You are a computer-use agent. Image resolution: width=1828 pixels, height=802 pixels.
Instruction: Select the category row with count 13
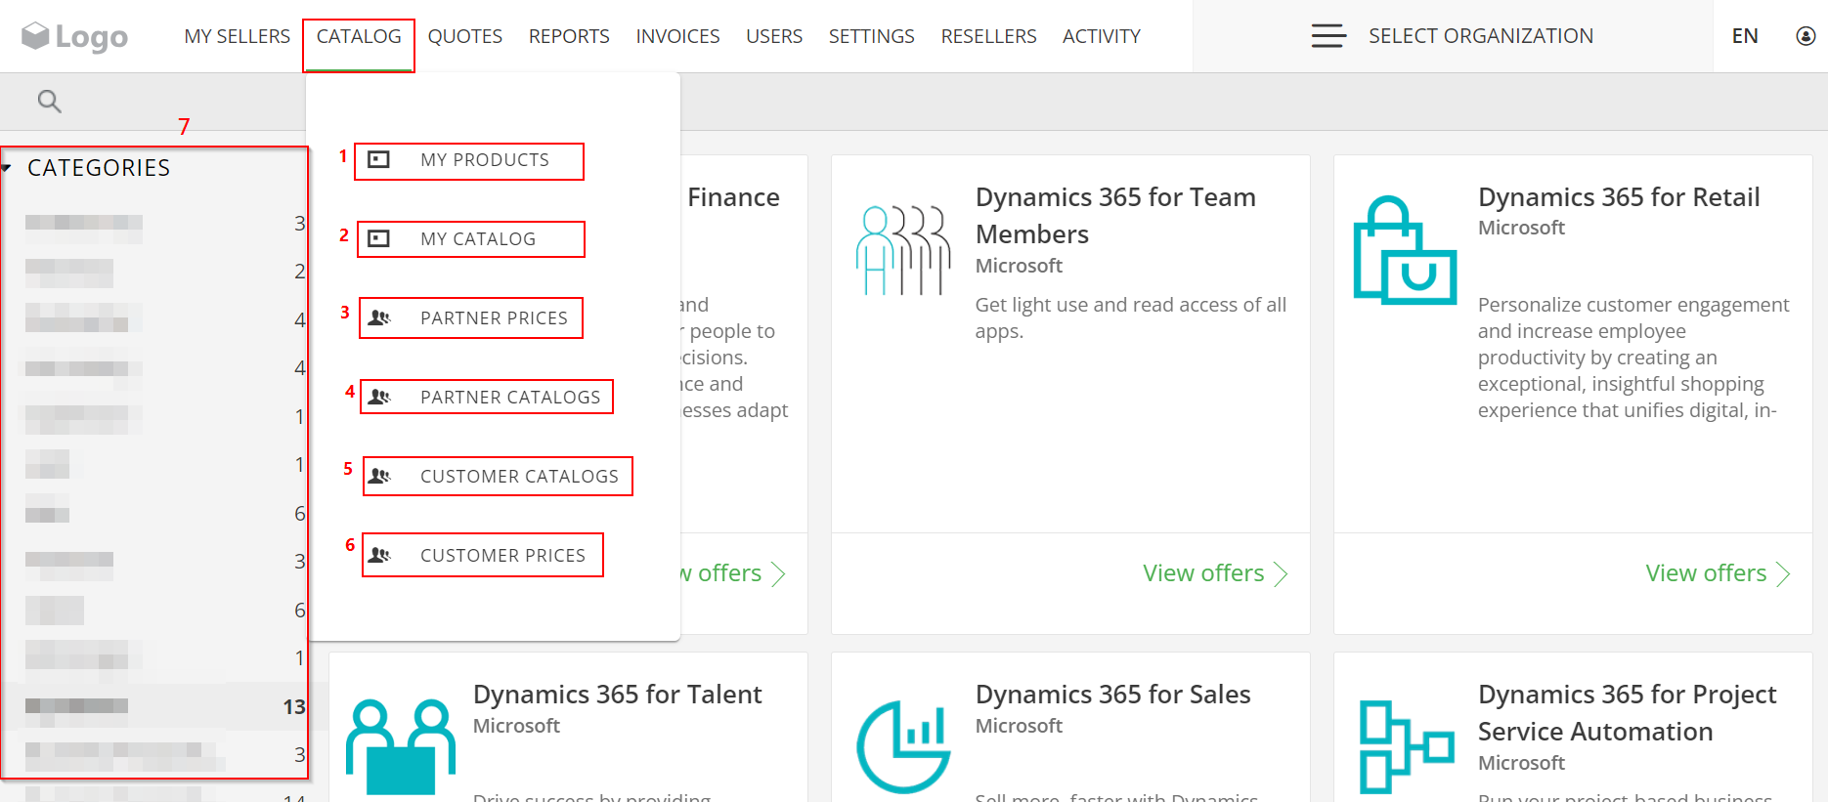click(154, 706)
